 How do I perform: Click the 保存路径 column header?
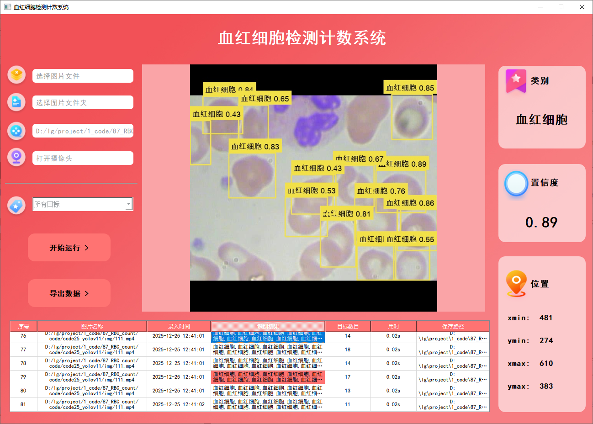pyautogui.click(x=453, y=326)
